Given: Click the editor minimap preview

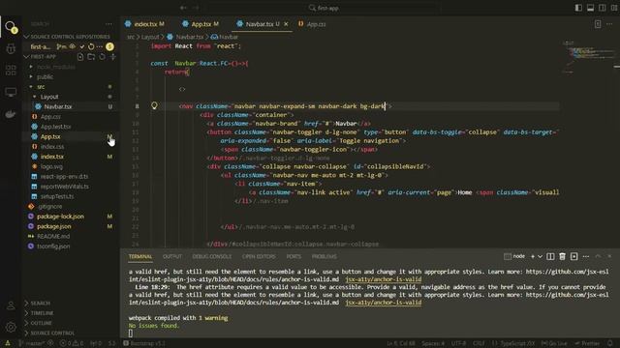Looking at the screenshot, I should tap(588, 57).
